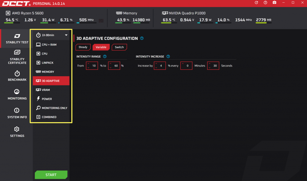Decrease the intensity 'to' value
The image size is (307, 181).
(x=110, y=68)
